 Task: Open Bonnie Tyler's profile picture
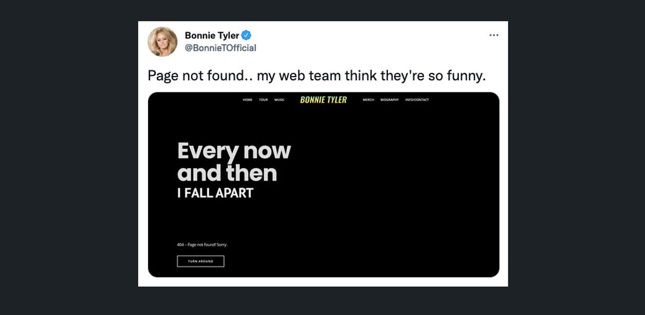point(163,42)
